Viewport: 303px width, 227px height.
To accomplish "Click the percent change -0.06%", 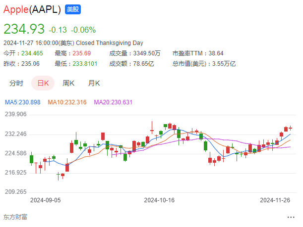I will [x=83, y=30].
